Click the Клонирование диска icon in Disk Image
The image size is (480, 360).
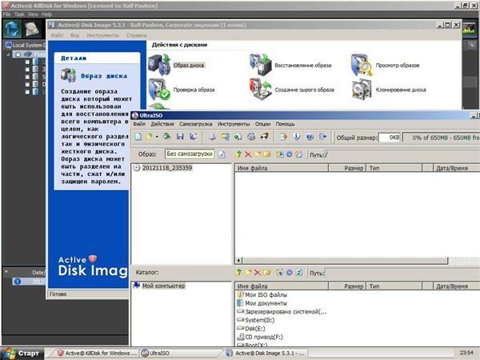(x=362, y=90)
